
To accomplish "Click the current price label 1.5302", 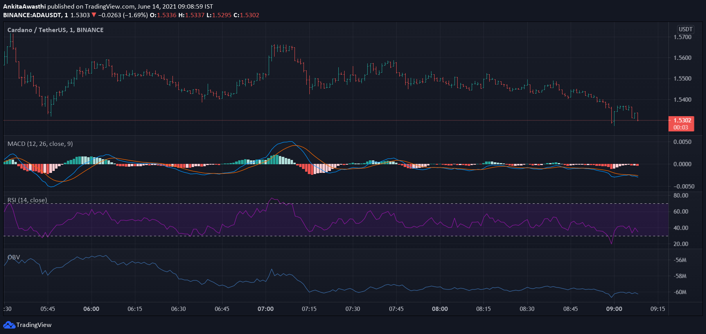I will (682, 120).
